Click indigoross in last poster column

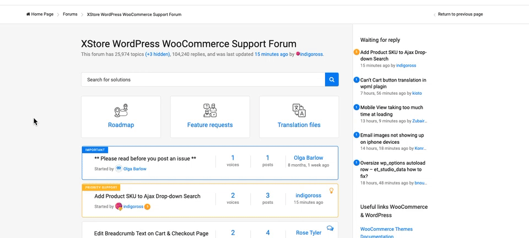309,196
